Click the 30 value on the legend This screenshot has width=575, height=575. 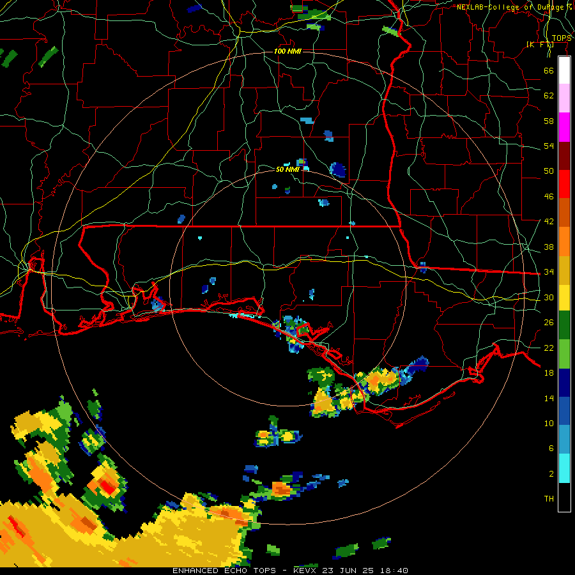tap(549, 297)
